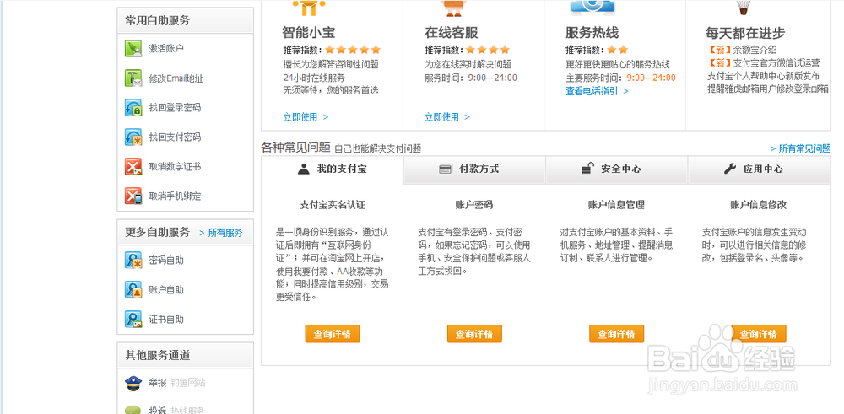Open the 取消手机绑定 link
Screen dimensions: 844x414
click(175, 196)
